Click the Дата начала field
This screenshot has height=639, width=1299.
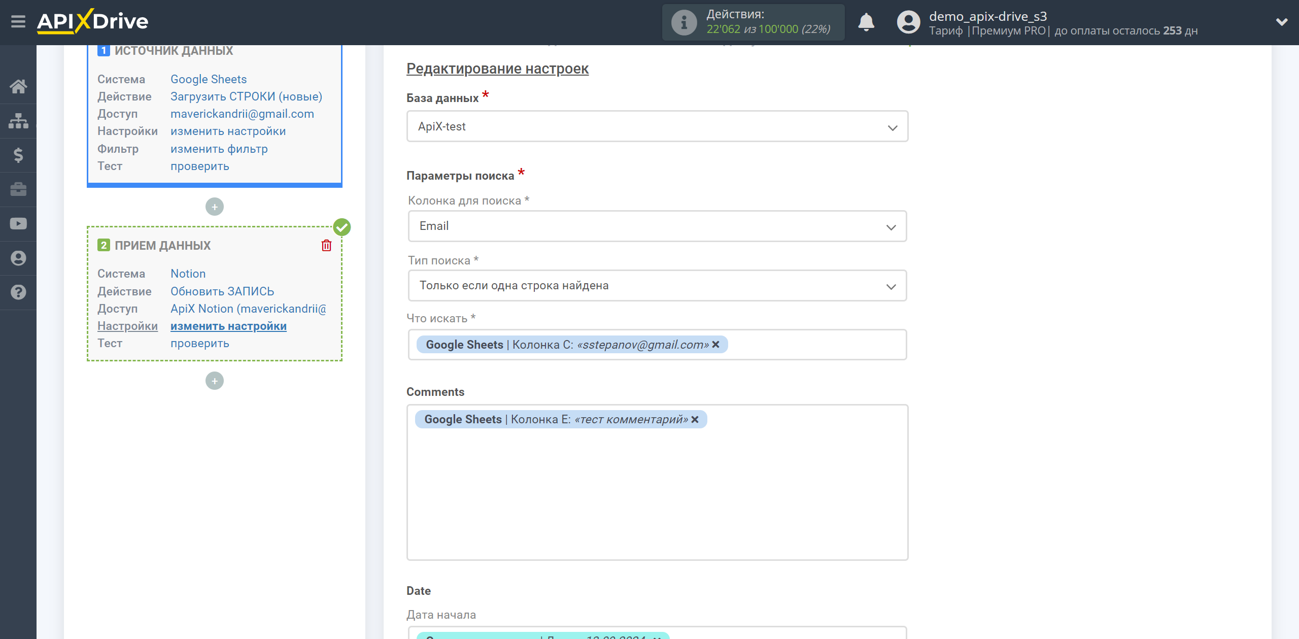[657, 633]
